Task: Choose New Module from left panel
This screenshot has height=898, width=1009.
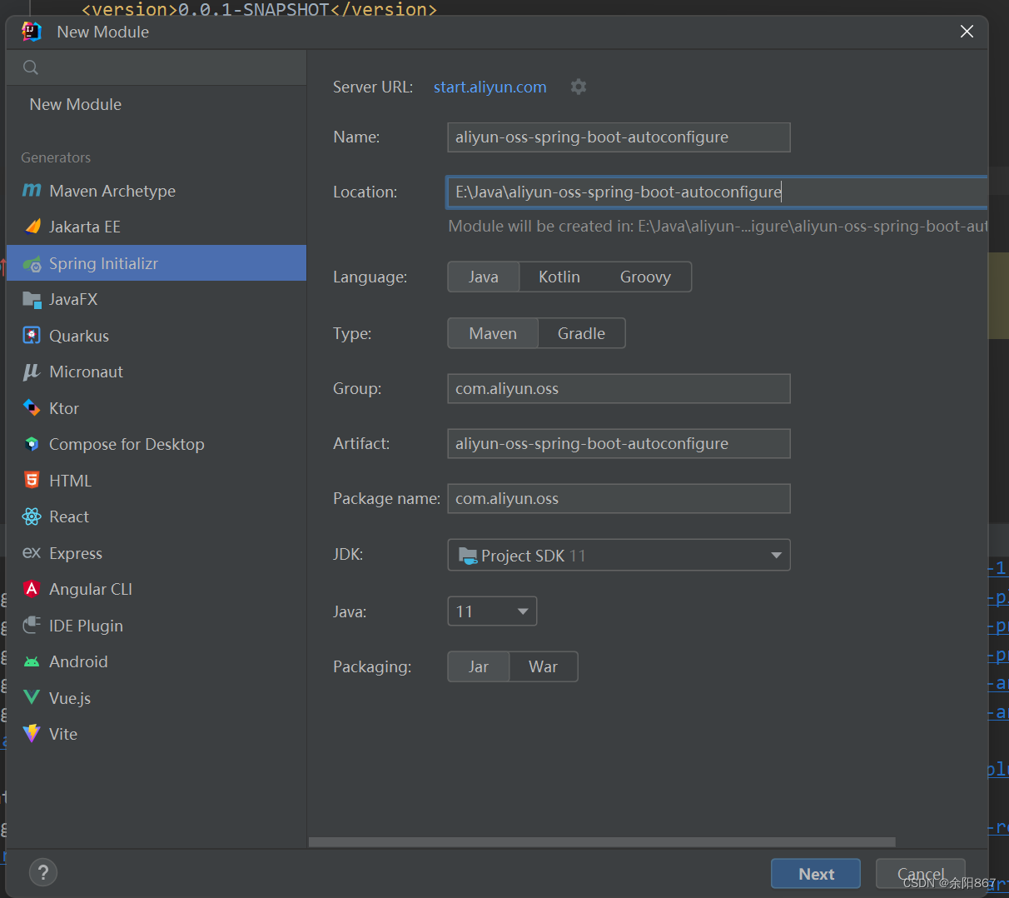Action: pyautogui.click(x=76, y=104)
